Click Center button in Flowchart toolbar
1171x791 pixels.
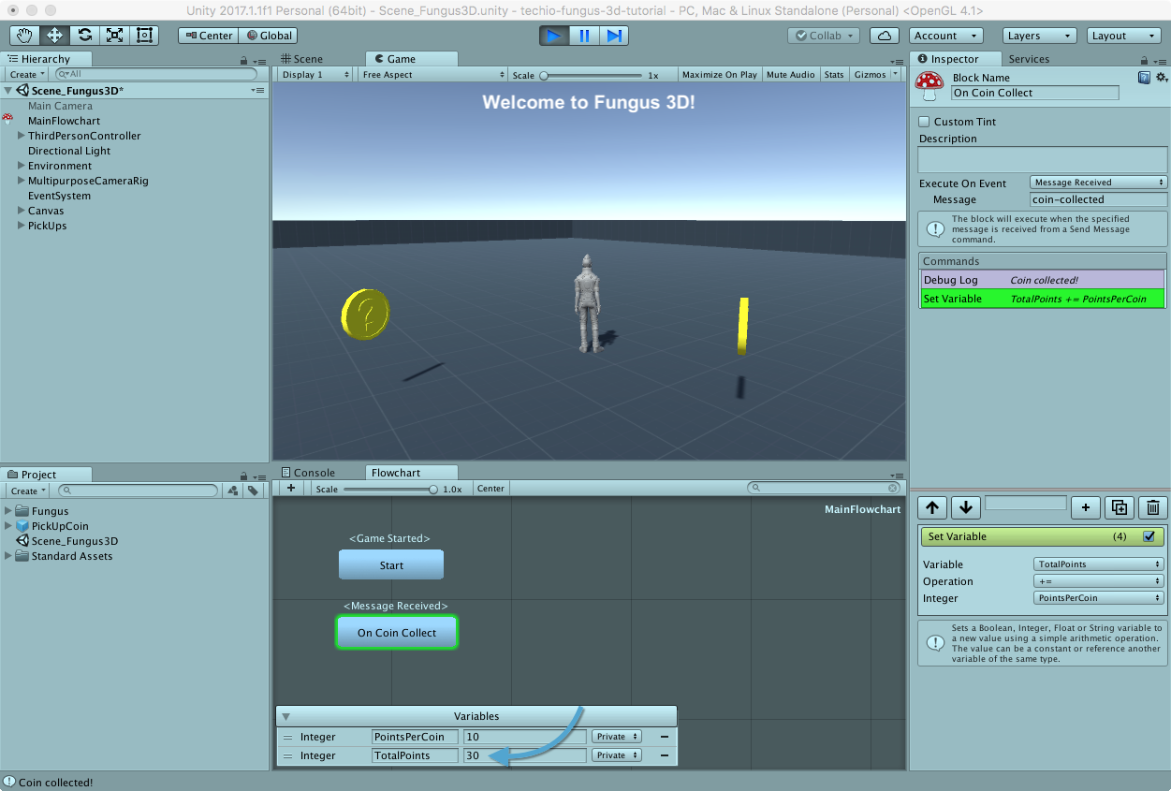(x=490, y=489)
